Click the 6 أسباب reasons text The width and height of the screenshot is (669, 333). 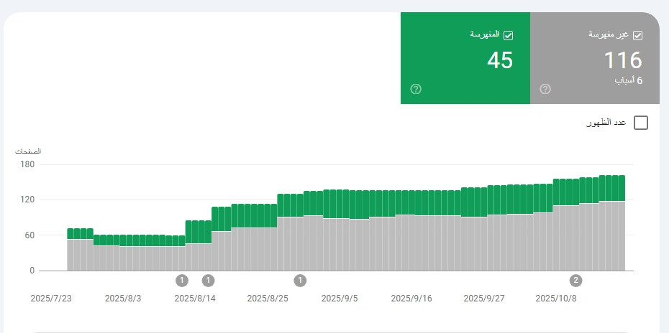point(628,80)
